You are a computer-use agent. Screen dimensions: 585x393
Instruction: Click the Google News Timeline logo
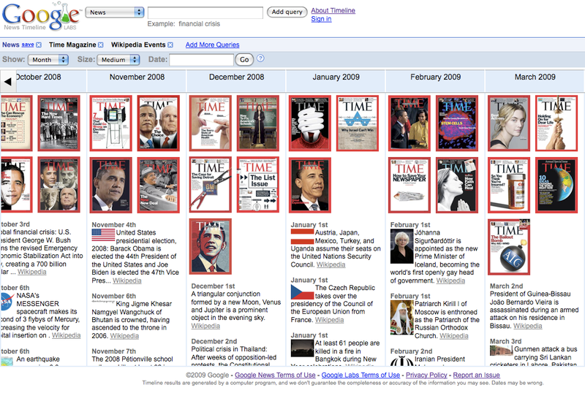(x=41, y=16)
